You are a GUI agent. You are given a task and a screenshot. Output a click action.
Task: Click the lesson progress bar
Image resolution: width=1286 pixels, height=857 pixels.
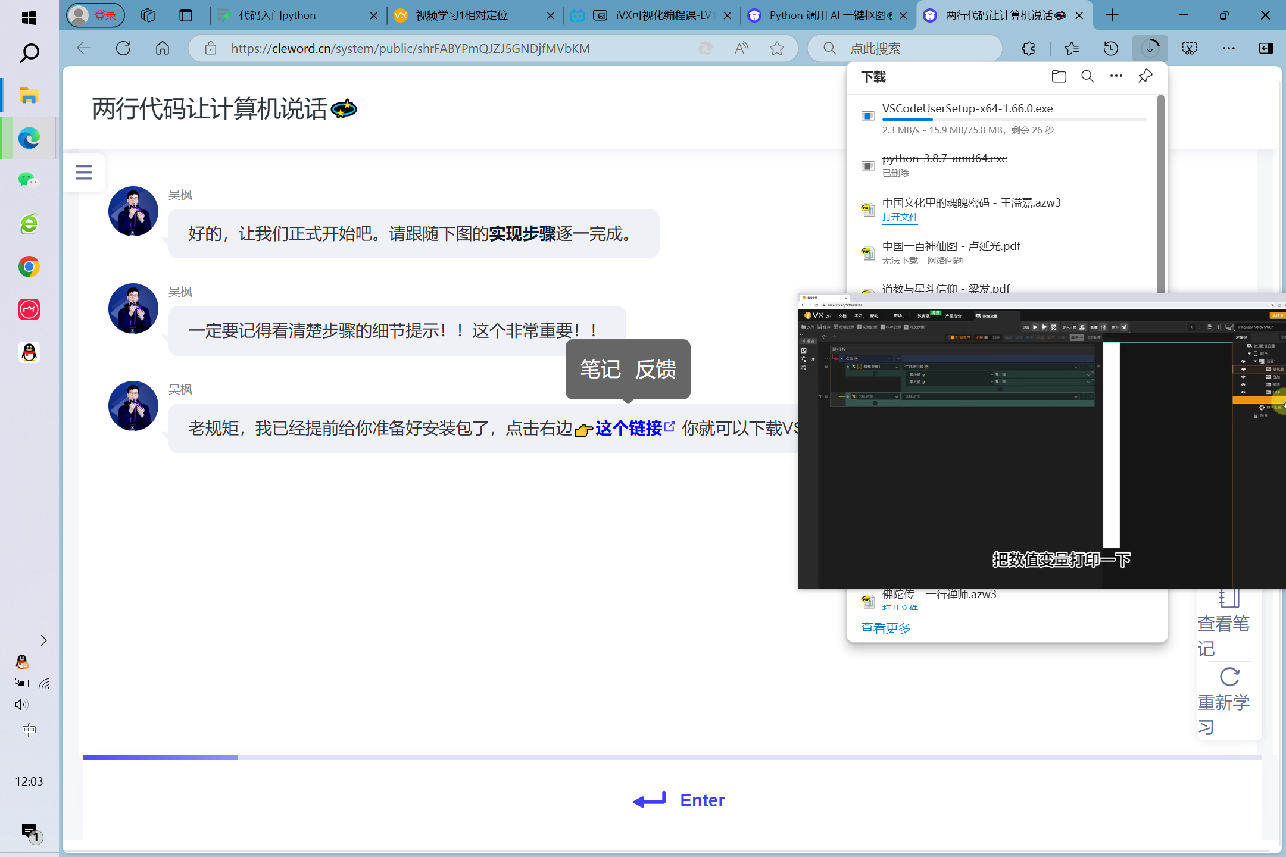tap(673, 758)
